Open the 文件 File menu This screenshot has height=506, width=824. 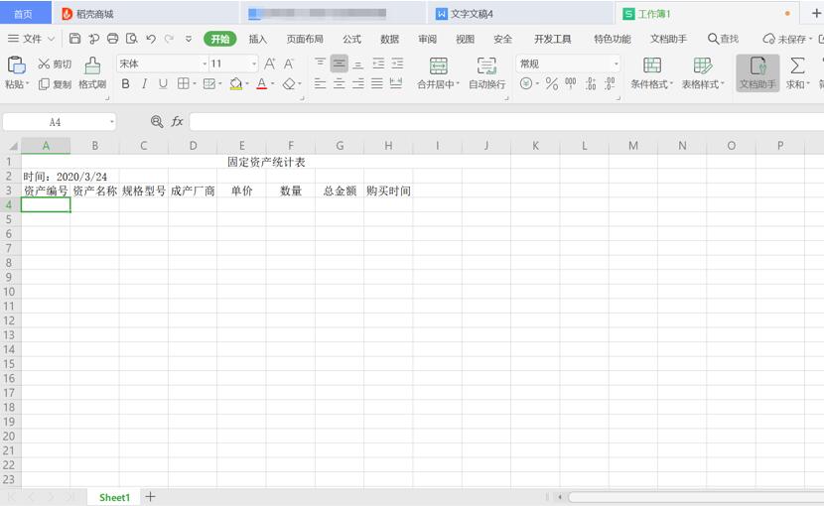32,39
